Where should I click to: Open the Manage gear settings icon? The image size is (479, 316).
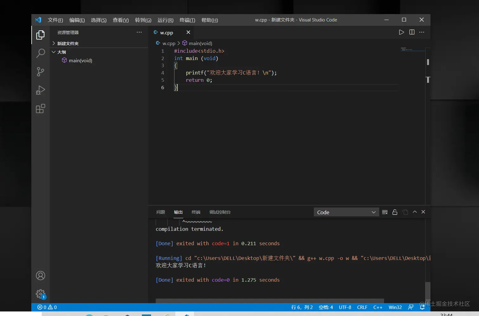(40, 294)
